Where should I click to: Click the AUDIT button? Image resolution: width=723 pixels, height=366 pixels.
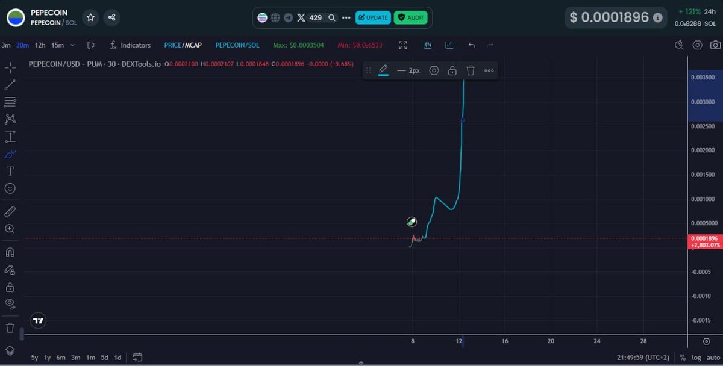tap(410, 17)
